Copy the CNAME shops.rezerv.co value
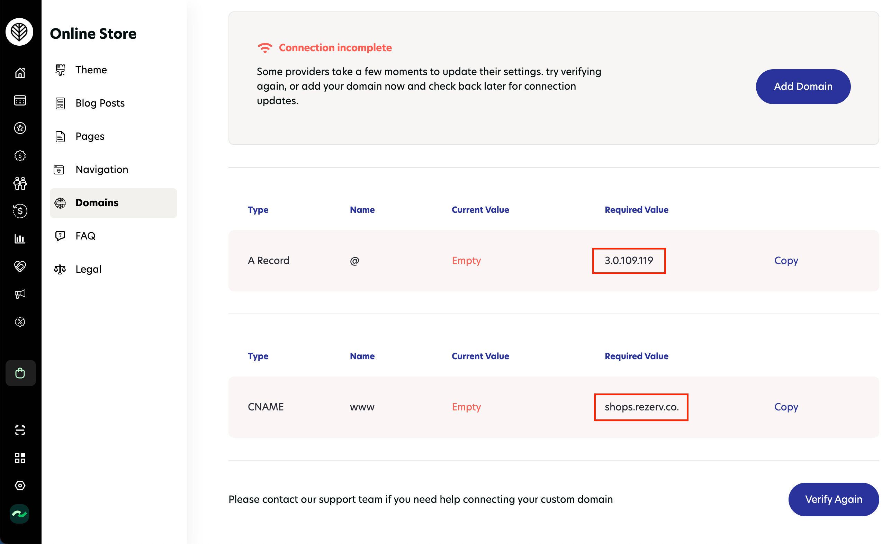Screen dimensions: 891x544 coord(786,407)
